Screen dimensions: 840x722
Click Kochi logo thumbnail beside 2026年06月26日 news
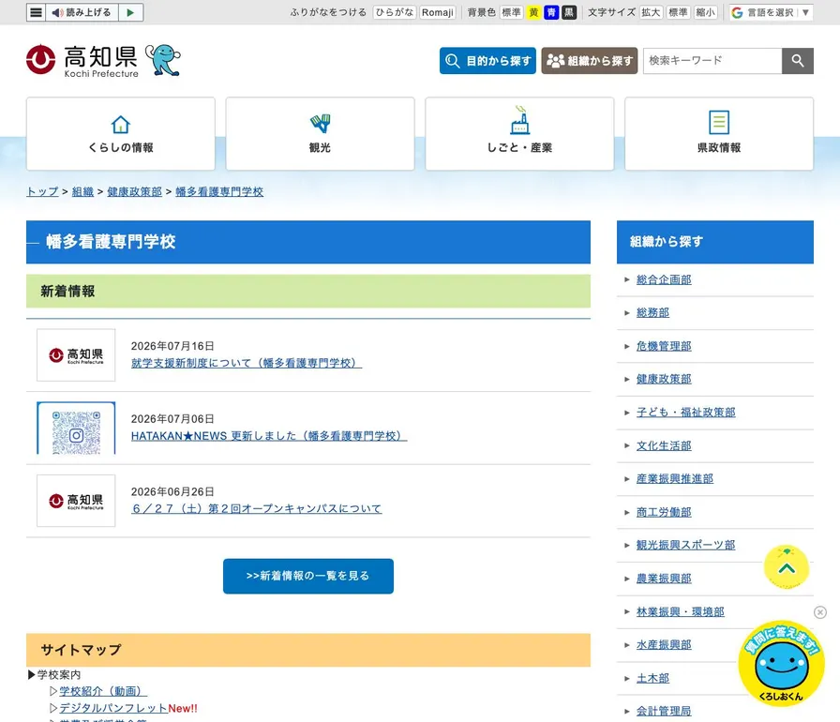[76, 501]
